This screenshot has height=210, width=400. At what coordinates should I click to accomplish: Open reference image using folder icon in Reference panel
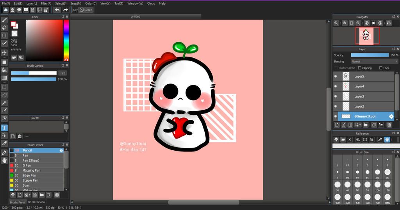tap(343, 139)
